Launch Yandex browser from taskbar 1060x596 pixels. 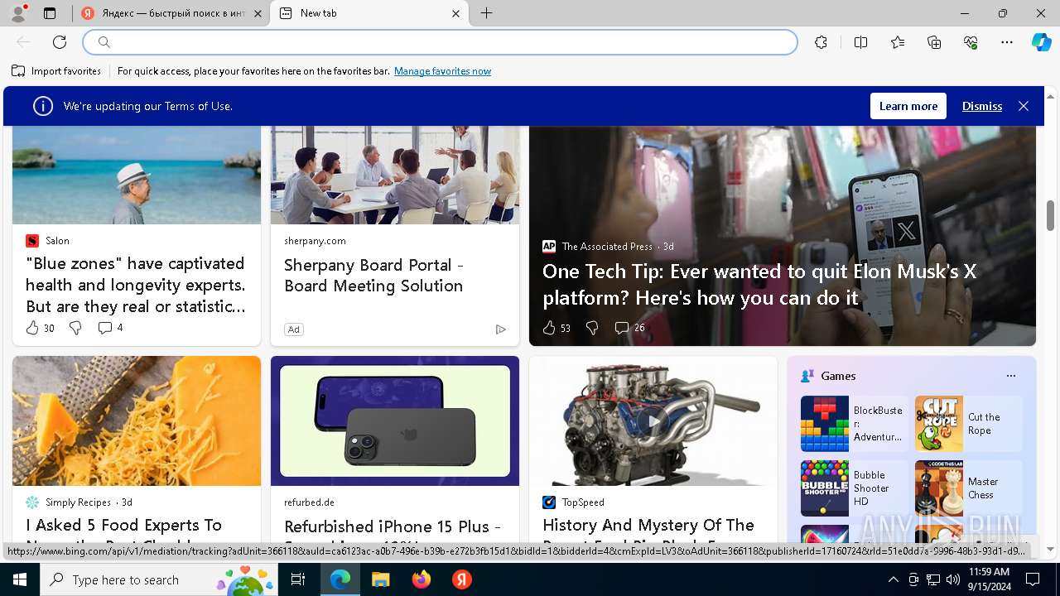[x=462, y=579]
